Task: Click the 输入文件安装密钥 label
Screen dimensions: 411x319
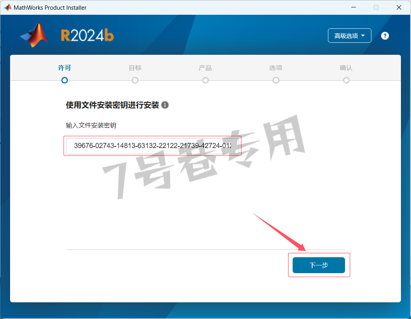Action: [x=91, y=126]
